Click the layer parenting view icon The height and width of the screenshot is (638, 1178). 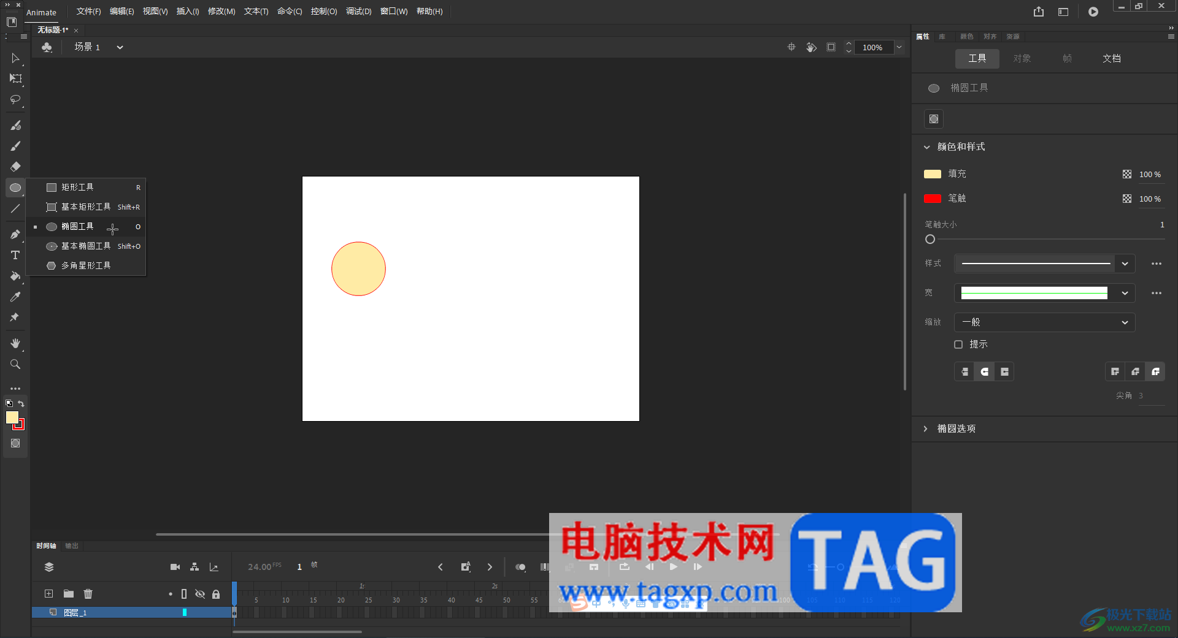[x=194, y=567]
